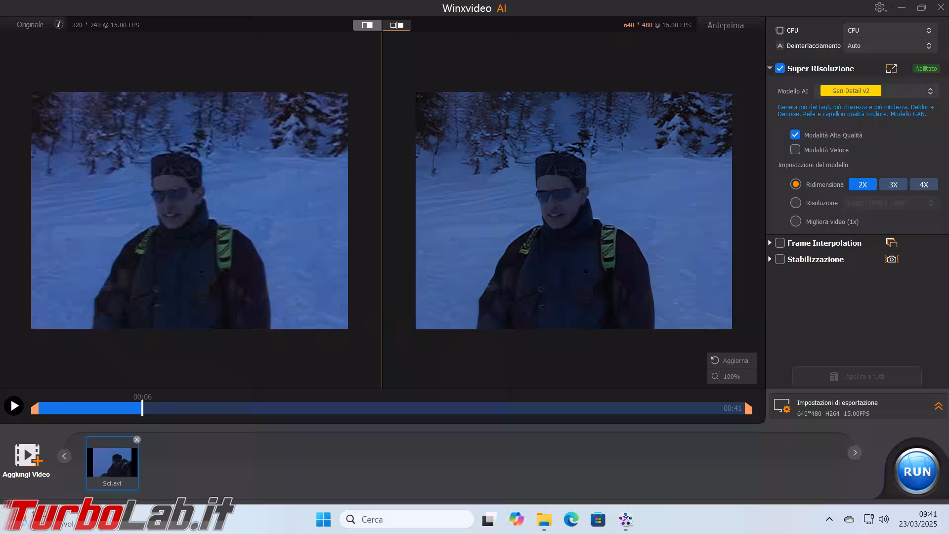949x534 pixels.
Task: Click the Super Risoluzione upscale icon
Action: [891, 69]
